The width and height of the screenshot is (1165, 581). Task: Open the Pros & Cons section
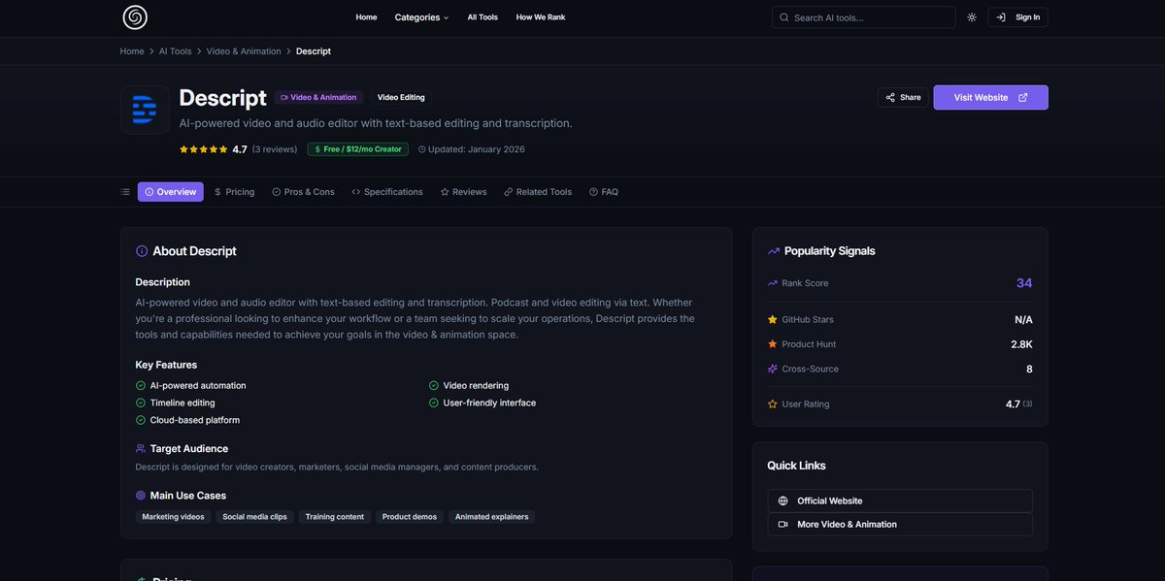305,190
